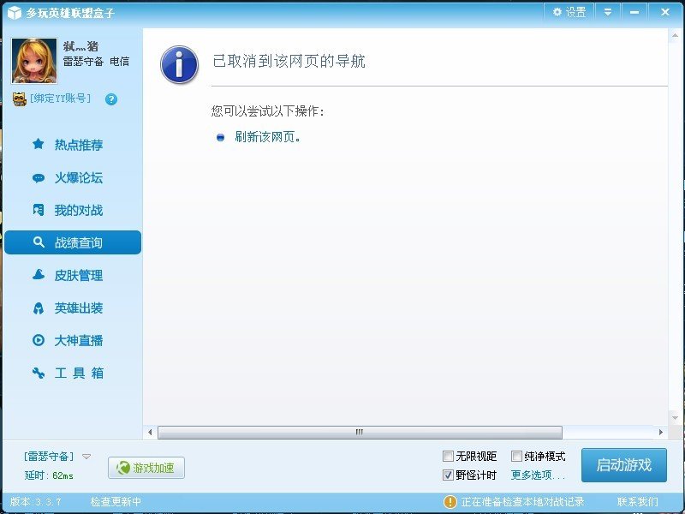Open the title bar dropdown menu arrow
The width and height of the screenshot is (685, 514).
[608, 12]
